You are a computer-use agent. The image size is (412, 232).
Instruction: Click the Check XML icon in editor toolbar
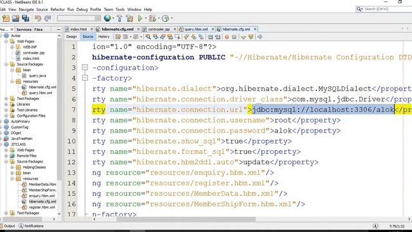243,37
